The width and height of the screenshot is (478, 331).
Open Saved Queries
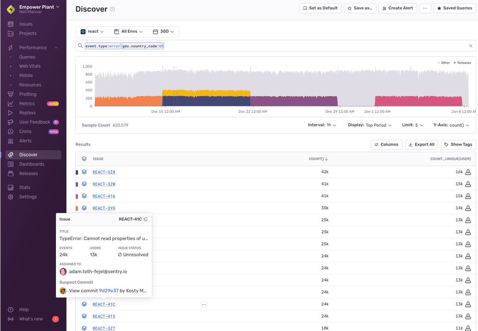click(454, 8)
